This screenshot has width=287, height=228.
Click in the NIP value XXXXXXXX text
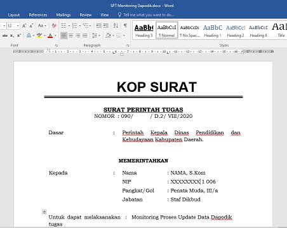(185, 182)
